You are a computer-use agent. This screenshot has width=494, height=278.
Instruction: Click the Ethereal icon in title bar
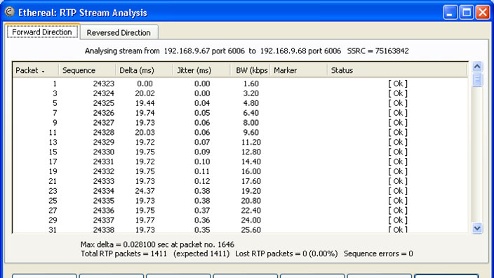click(10, 12)
